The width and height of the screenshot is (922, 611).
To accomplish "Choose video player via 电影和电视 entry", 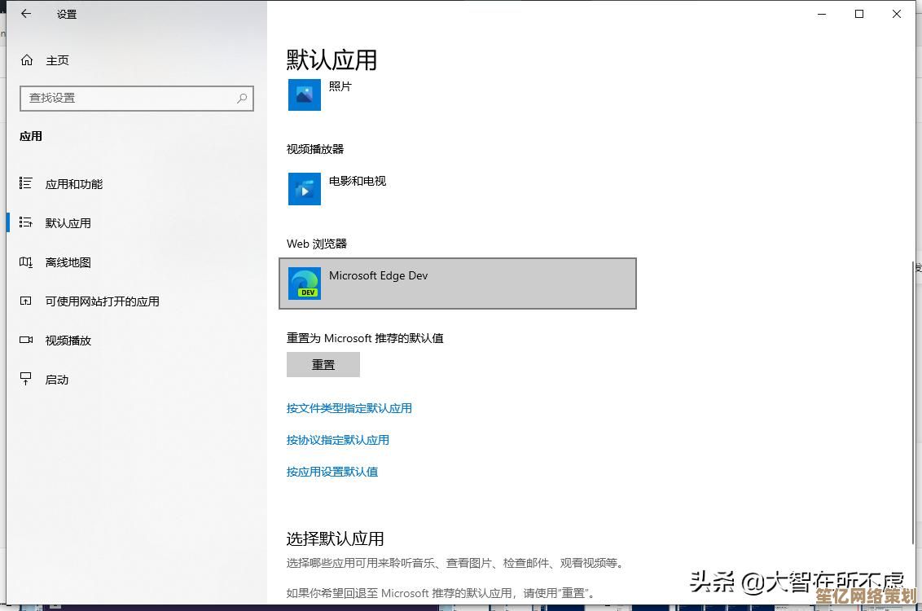I will (x=358, y=182).
